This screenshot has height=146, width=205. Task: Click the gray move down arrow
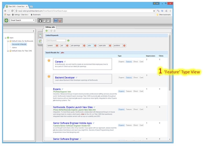click(54, 31)
